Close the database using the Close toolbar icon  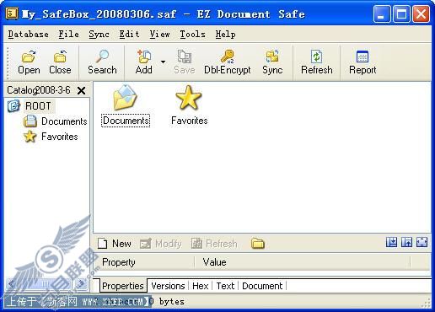(x=60, y=62)
